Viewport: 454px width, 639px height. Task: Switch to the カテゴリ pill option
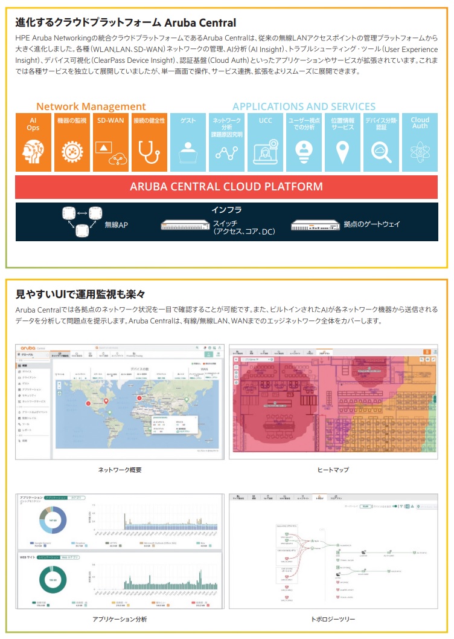76,498
